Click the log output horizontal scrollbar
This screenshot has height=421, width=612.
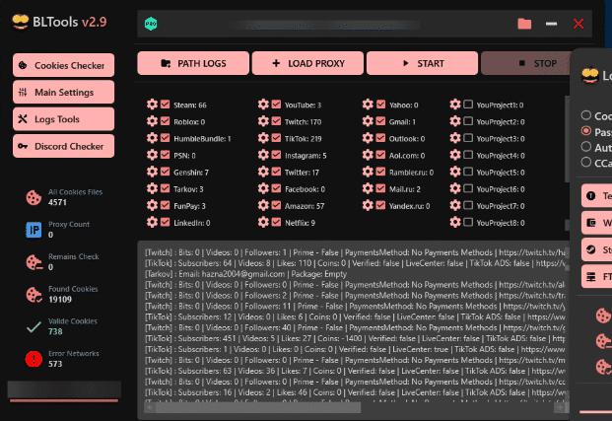coord(258,408)
